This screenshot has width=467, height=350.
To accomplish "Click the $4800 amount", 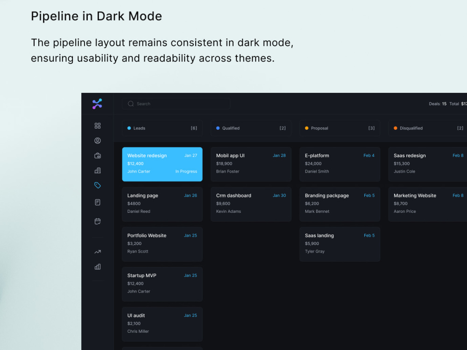I will coord(134,203).
